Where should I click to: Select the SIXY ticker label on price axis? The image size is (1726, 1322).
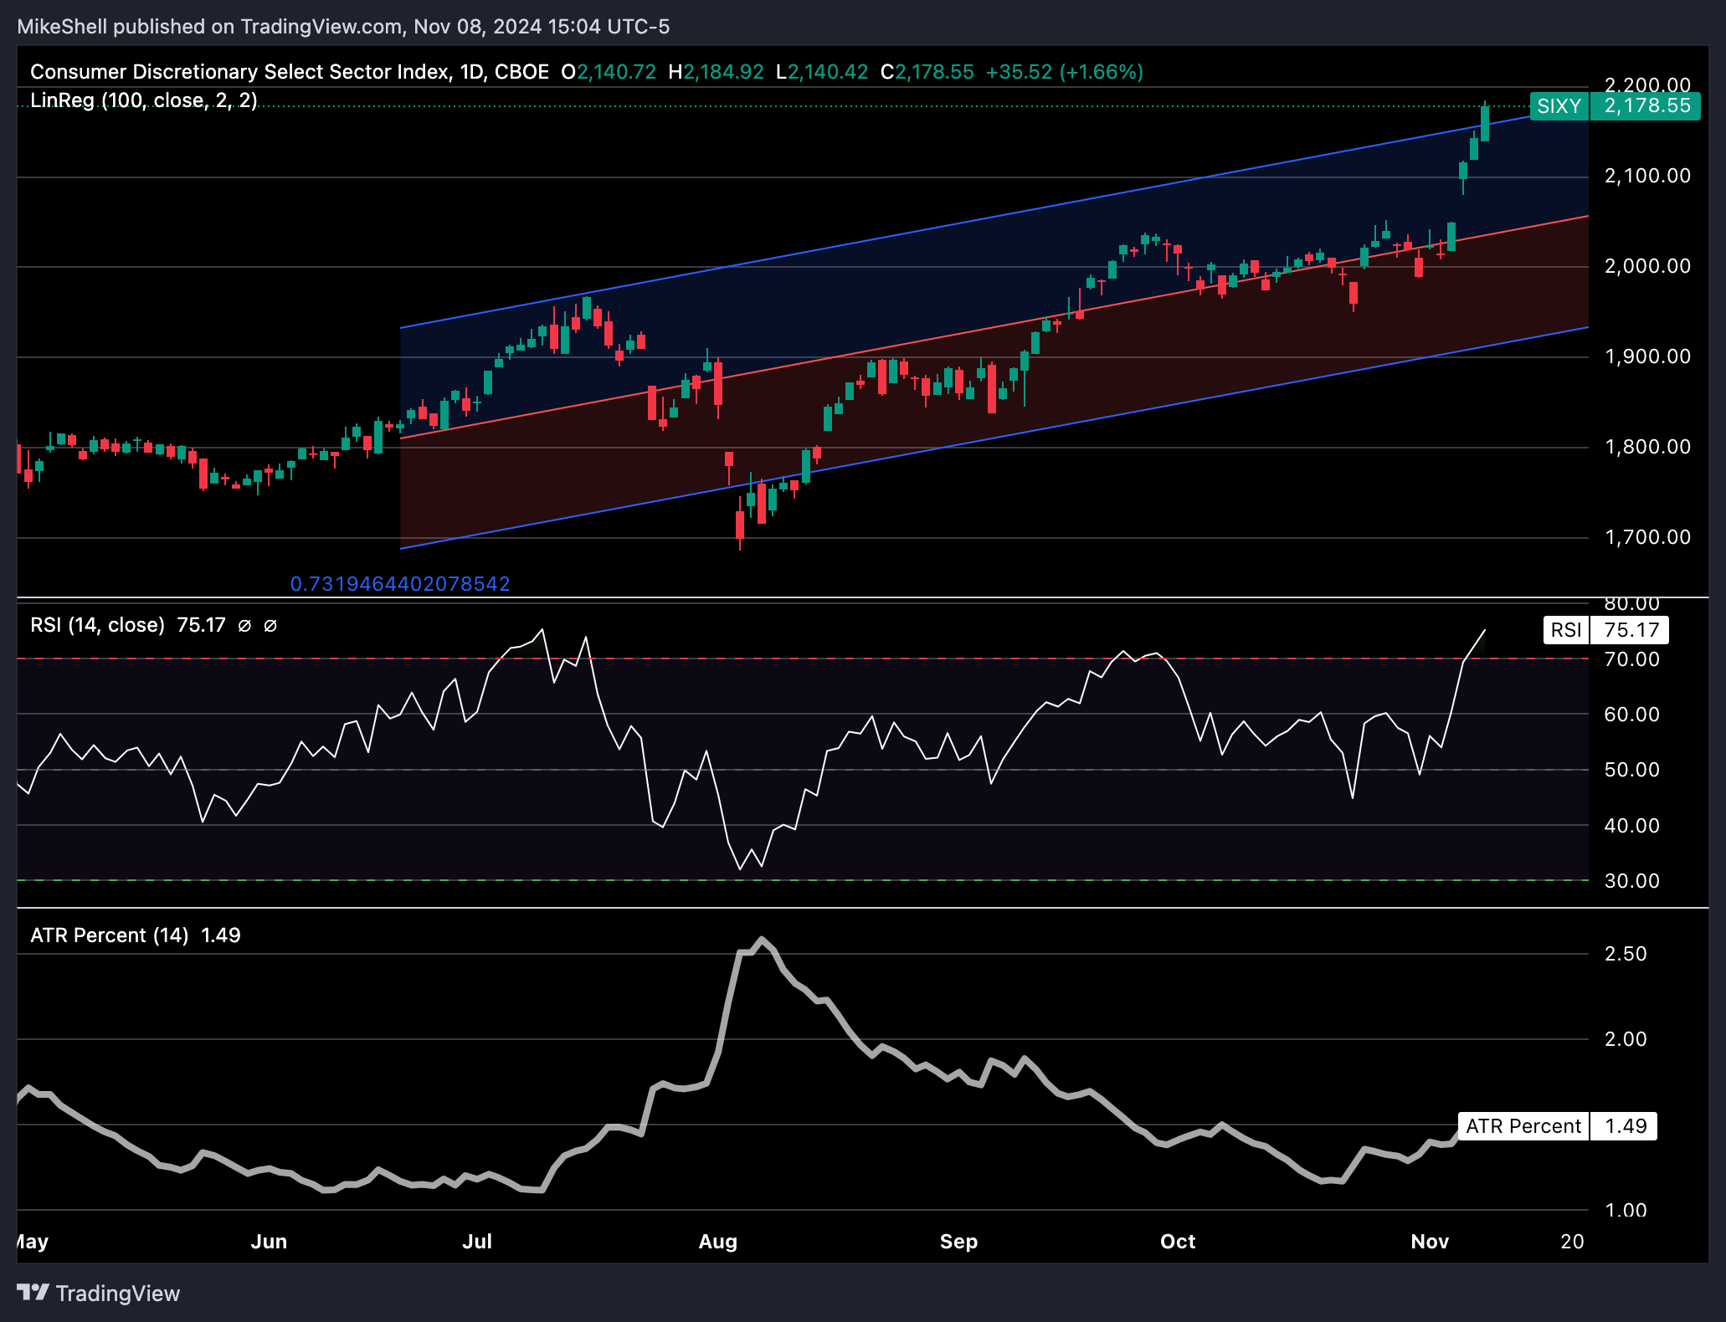(x=1559, y=106)
